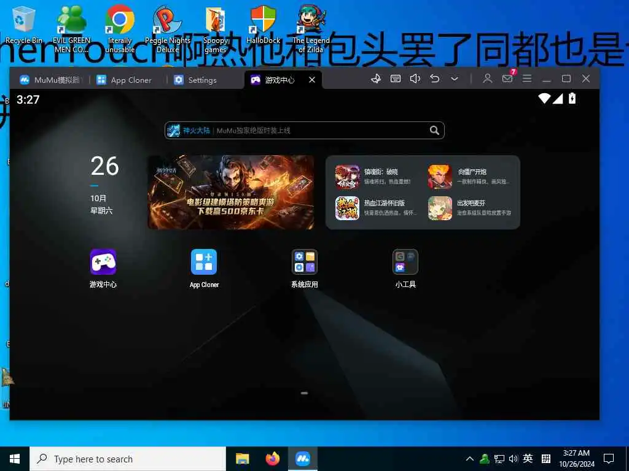Open the 游戏中心 app icon

click(103, 262)
